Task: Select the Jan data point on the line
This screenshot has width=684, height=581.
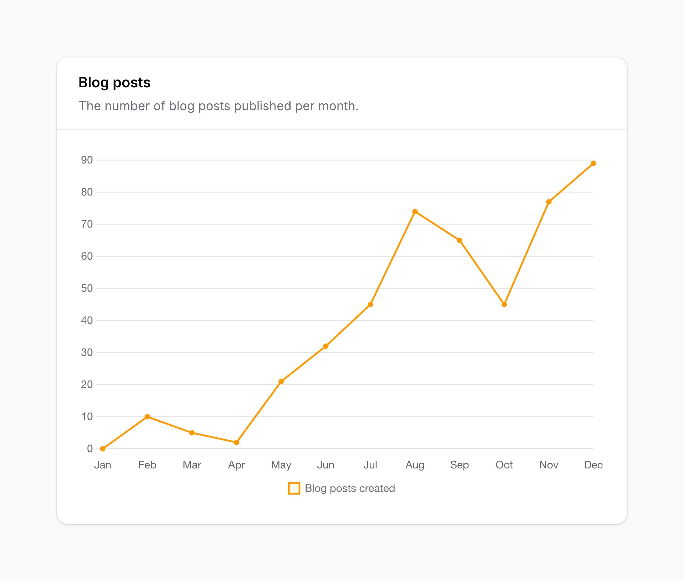Action: point(103,449)
